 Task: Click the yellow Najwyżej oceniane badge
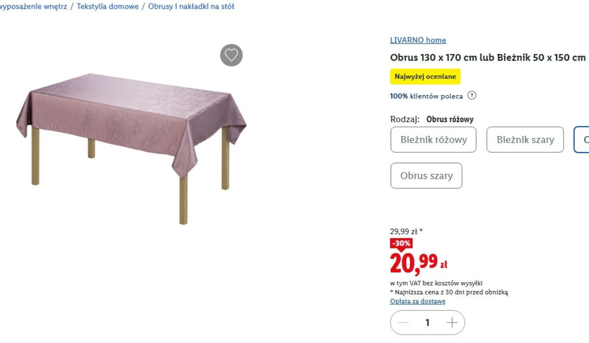point(425,76)
